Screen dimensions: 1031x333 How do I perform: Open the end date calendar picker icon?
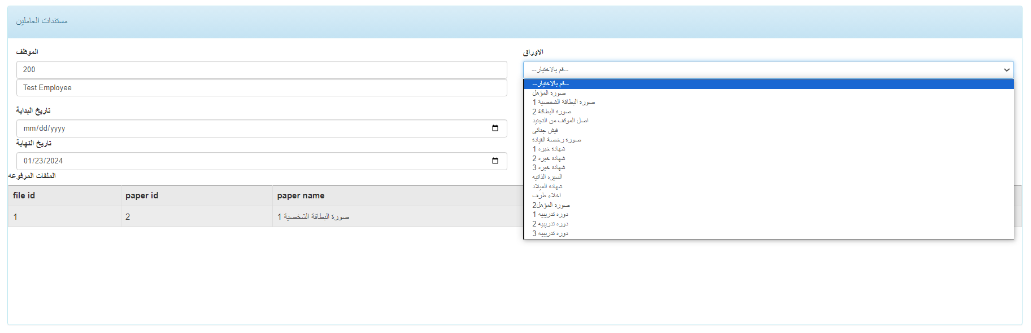[x=495, y=161]
